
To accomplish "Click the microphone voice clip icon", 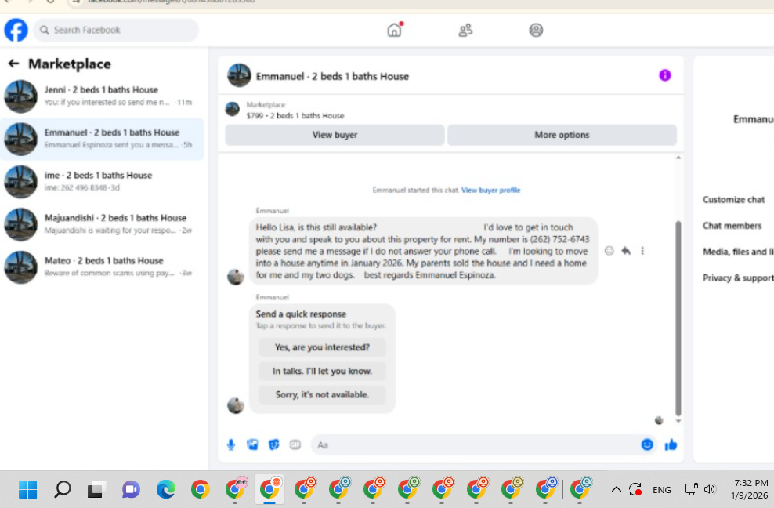I will [231, 444].
